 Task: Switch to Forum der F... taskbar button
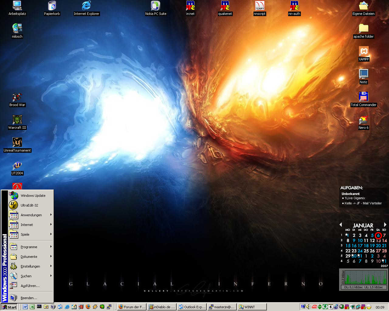coord(132,307)
